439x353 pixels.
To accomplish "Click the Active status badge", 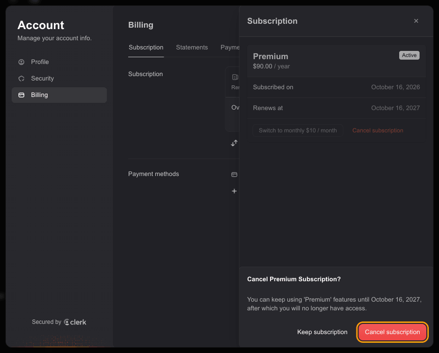I will coord(409,55).
